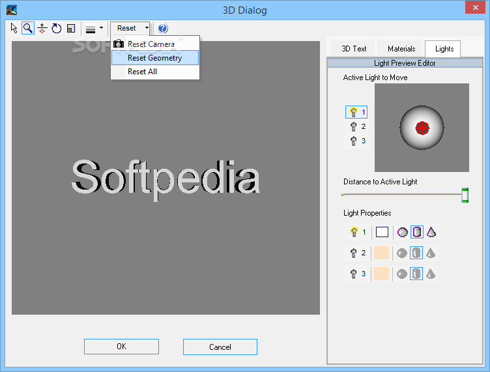Click the Softpedia 3D text in the preview
490x372 pixels.
[166, 180]
